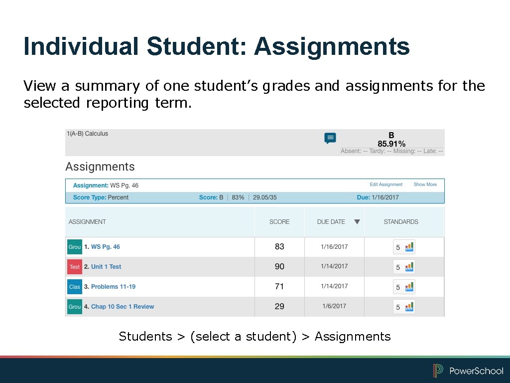Sort by the ASSIGNMENT column header
510x383 pixels.
[87, 222]
